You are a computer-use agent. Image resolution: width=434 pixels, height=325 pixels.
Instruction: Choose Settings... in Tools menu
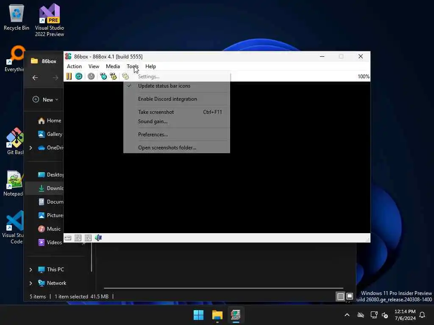[177, 77]
